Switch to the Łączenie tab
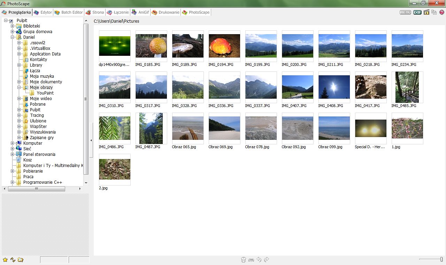 coord(118,12)
